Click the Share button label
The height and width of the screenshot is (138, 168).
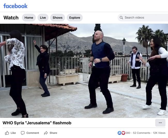coord(53,133)
